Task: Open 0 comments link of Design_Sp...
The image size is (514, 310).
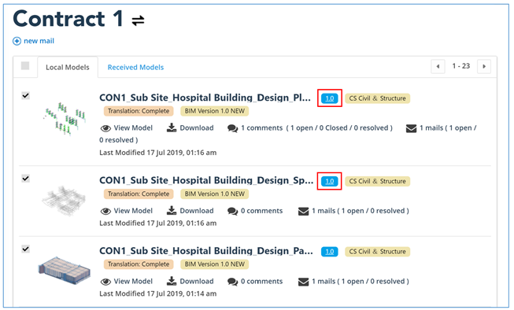Action: 261,211
